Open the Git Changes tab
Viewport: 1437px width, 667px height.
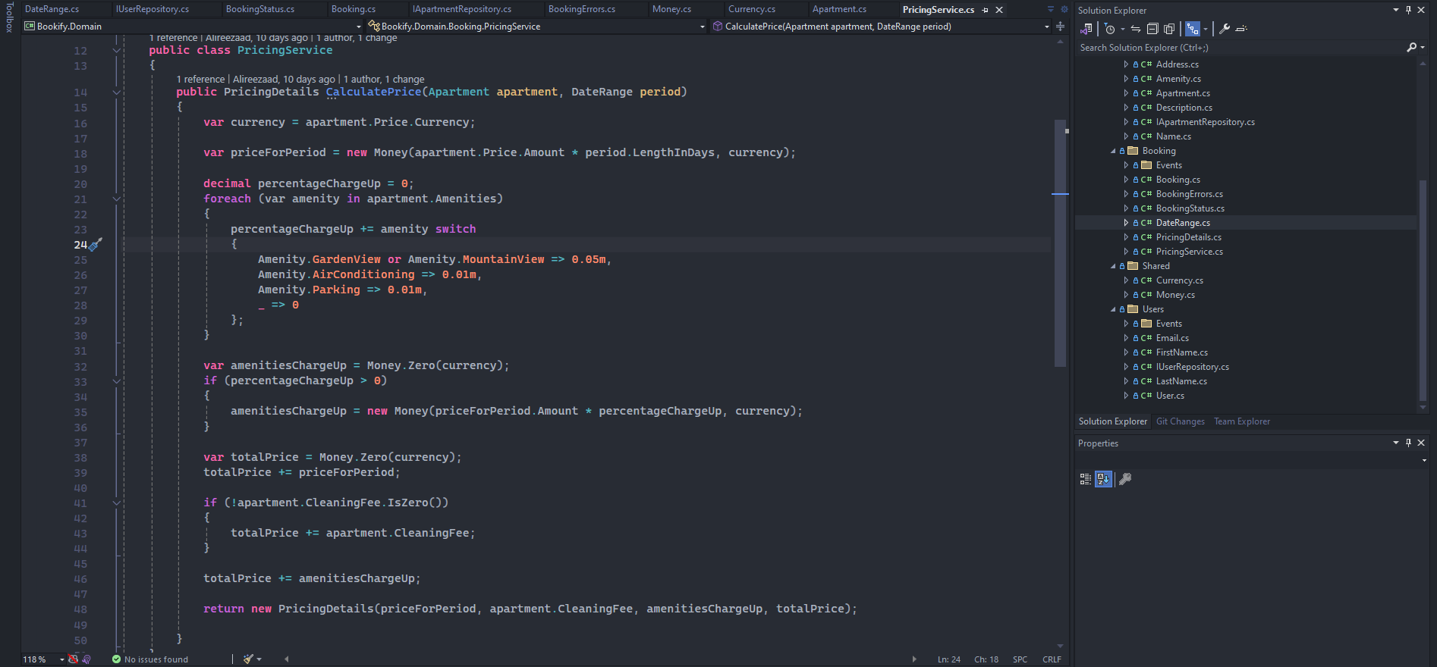(x=1180, y=421)
